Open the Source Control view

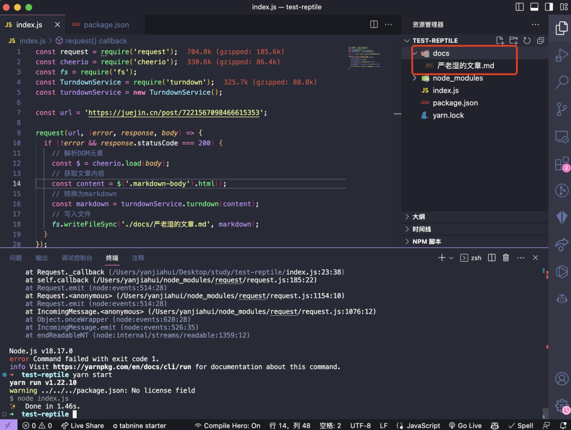tap(561, 109)
